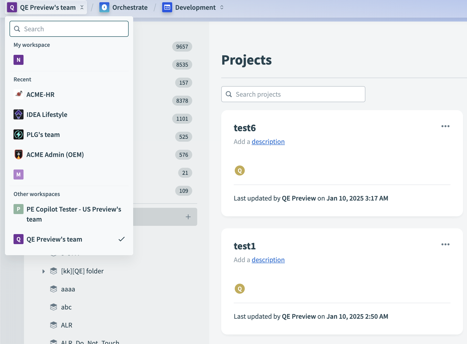Navigate to Orchestrate via the breadcrumb
The image size is (467, 344).
[130, 7]
